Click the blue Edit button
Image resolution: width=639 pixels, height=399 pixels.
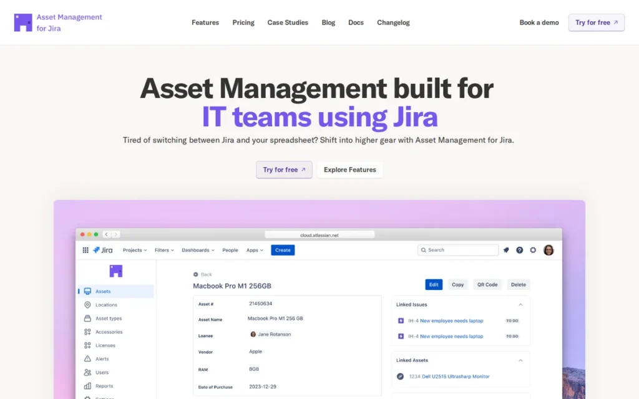coord(434,284)
